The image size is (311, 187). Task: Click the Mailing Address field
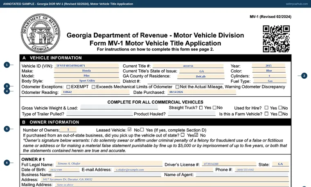point(172,185)
